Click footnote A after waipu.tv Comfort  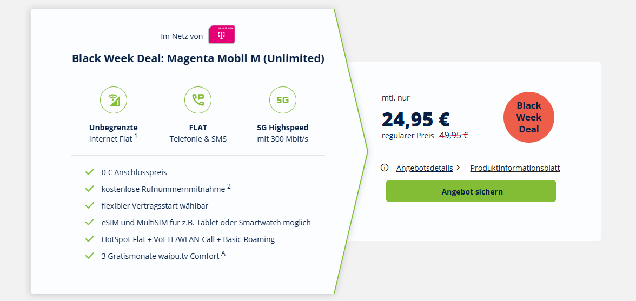point(223,253)
